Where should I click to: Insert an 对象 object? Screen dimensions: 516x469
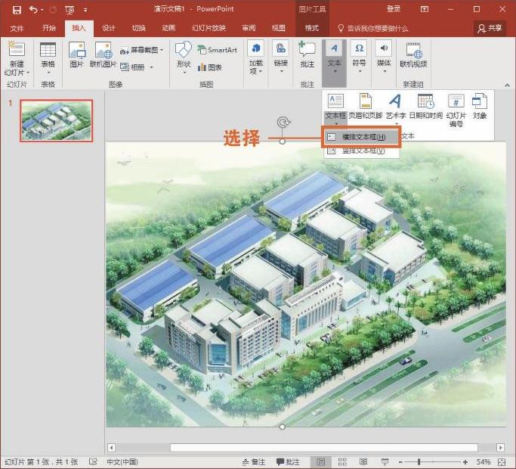tap(480, 107)
